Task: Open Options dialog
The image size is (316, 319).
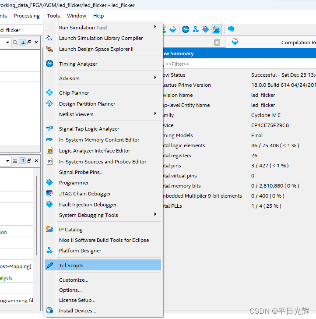Action: pyautogui.click(x=103, y=290)
